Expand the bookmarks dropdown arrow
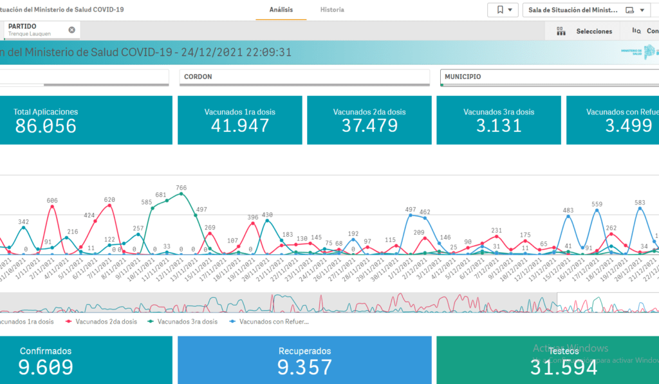This screenshot has width=659, height=384. [511, 10]
